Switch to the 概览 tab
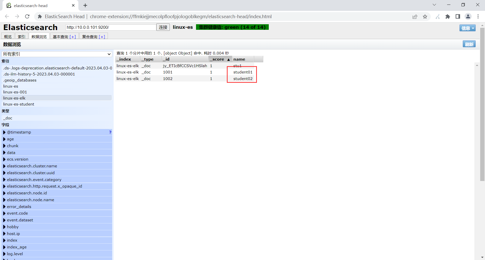The width and height of the screenshot is (485, 260). click(x=8, y=36)
